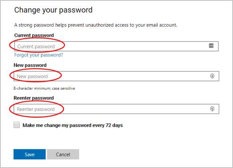Click the generate-password icon in Reenter password field
Viewport: 233px width, 168px height.
(212, 109)
